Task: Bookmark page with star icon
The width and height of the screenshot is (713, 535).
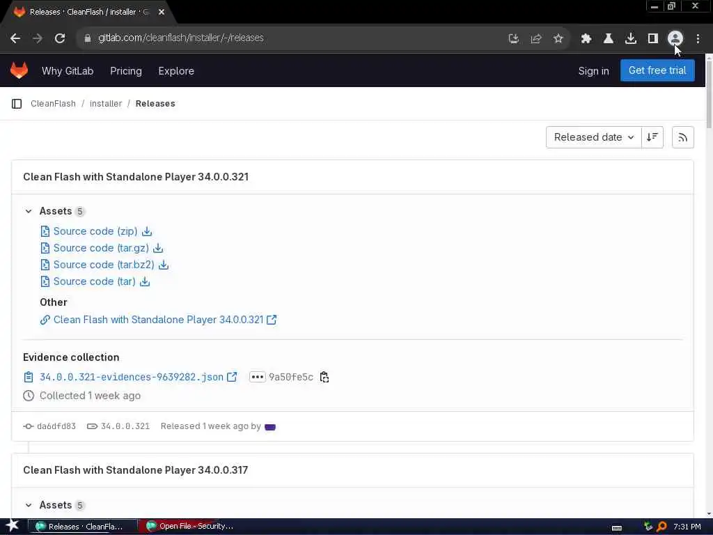Action: [558, 38]
